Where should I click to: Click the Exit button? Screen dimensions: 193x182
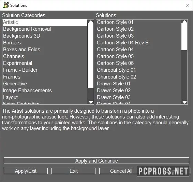(73, 171)
